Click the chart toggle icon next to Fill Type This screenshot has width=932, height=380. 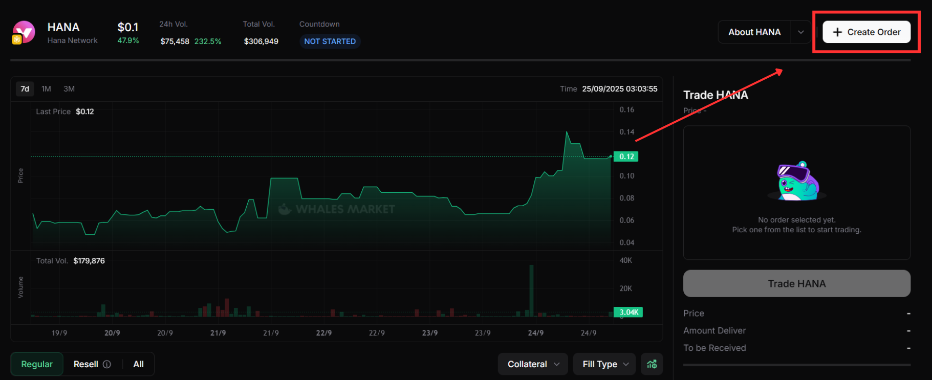pyautogui.click(x=652, y=364)
